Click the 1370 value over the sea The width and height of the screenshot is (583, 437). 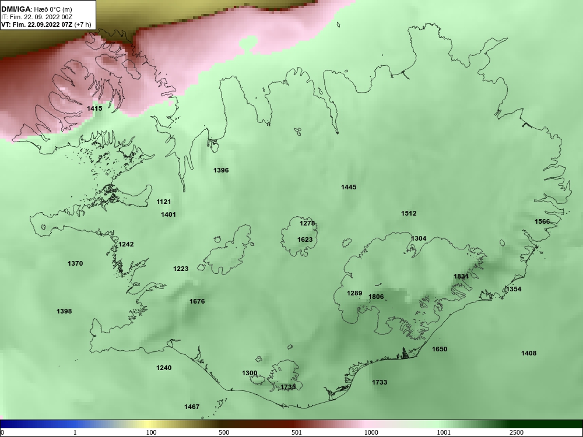(x=75, y=263)
